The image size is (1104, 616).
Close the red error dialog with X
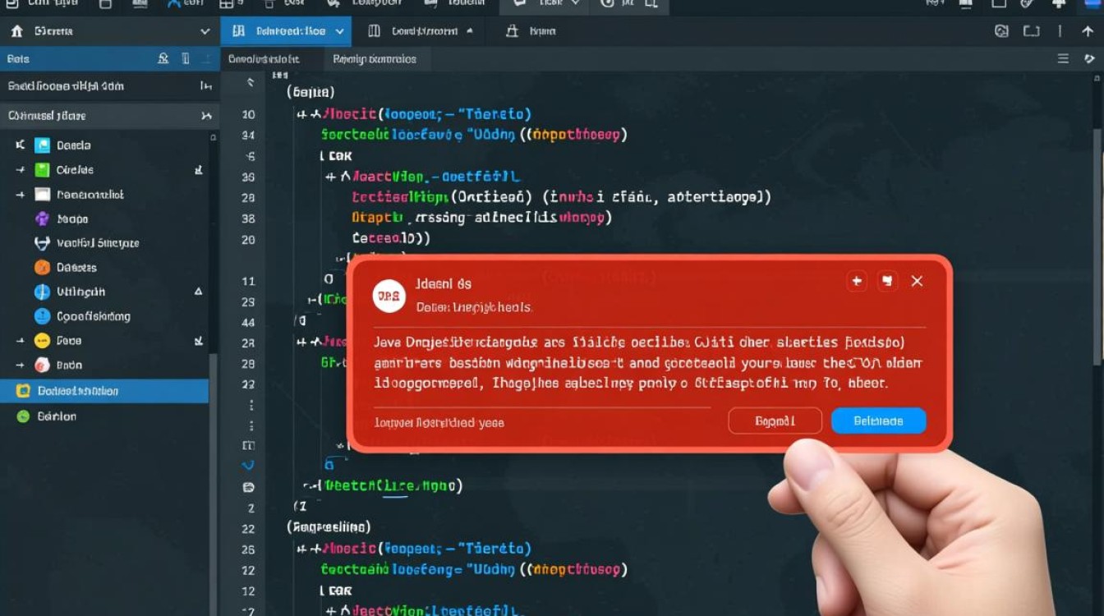point(917,281)
